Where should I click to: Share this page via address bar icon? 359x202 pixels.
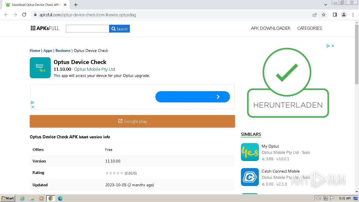pos(315,15)
